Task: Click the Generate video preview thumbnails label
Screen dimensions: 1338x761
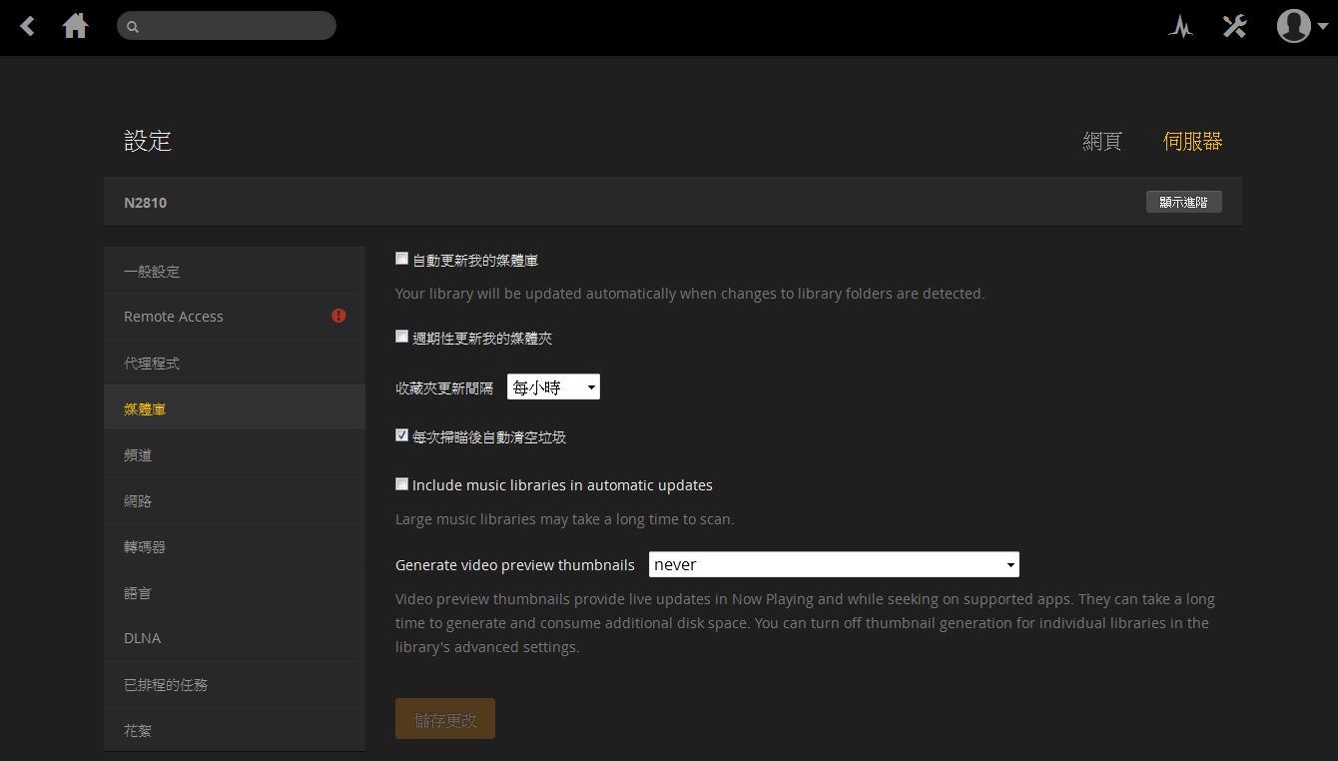Action: (x=515, y=565)
